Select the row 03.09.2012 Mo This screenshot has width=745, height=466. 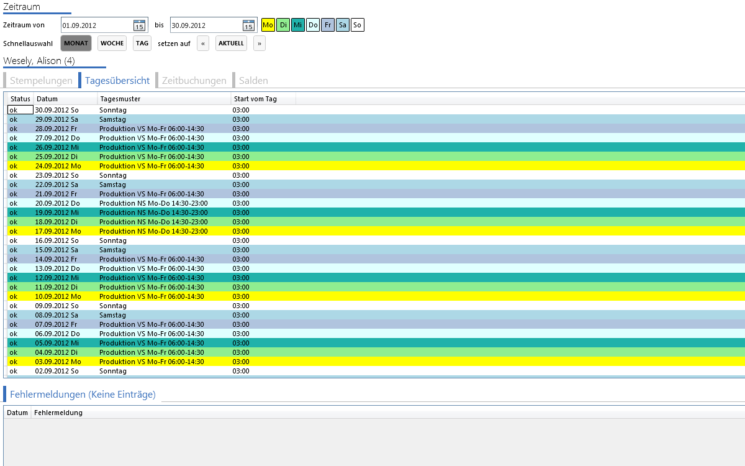tap(376, 362)
